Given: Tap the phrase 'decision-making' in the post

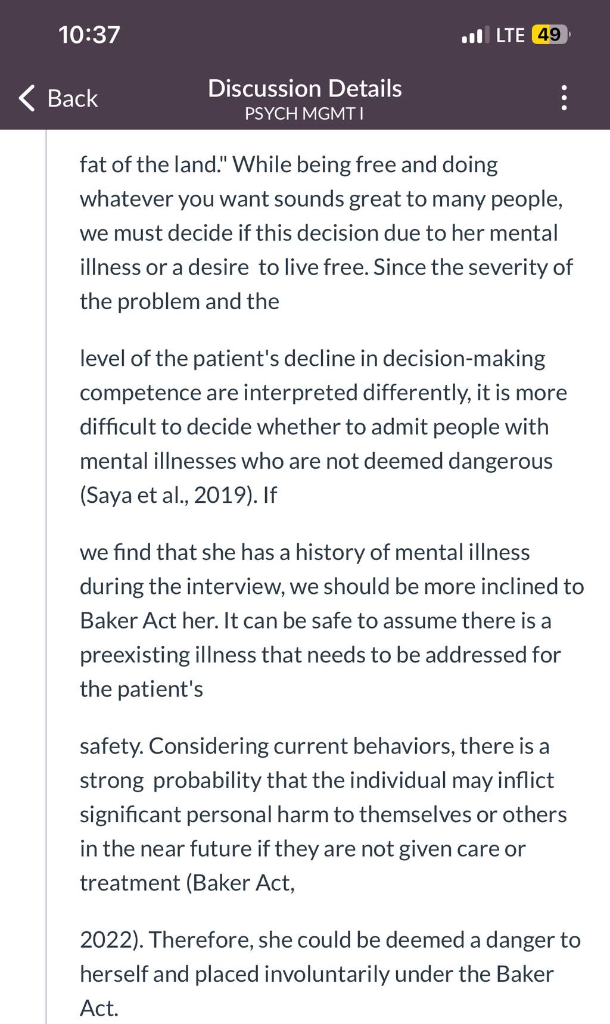Looking at the screenshot, I should (463, 359).
